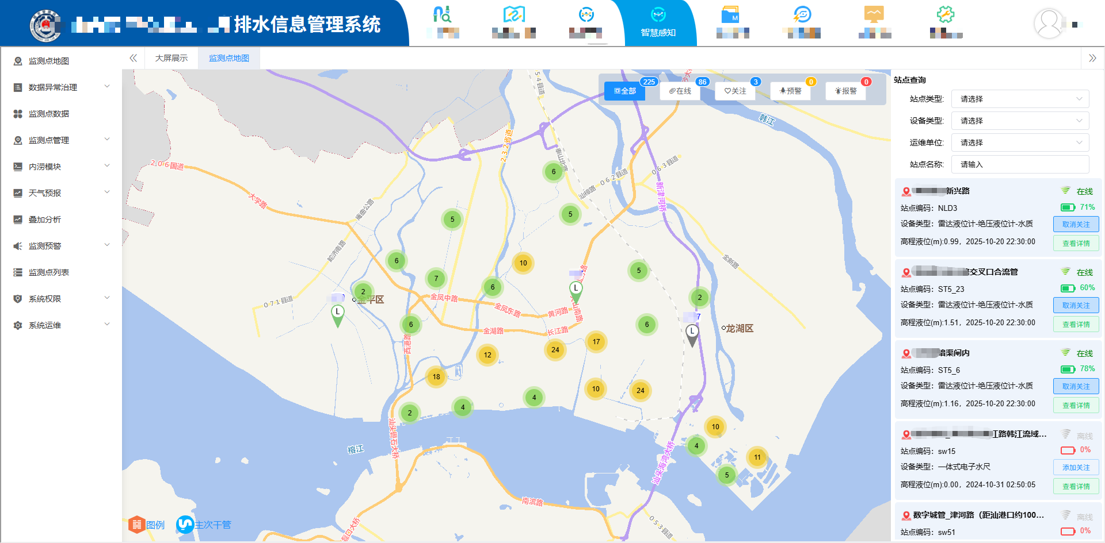Switch to the 监测点地图 tab
Image resolution: width=1105 pixels, height=543 pixels.
click(229, 58)
